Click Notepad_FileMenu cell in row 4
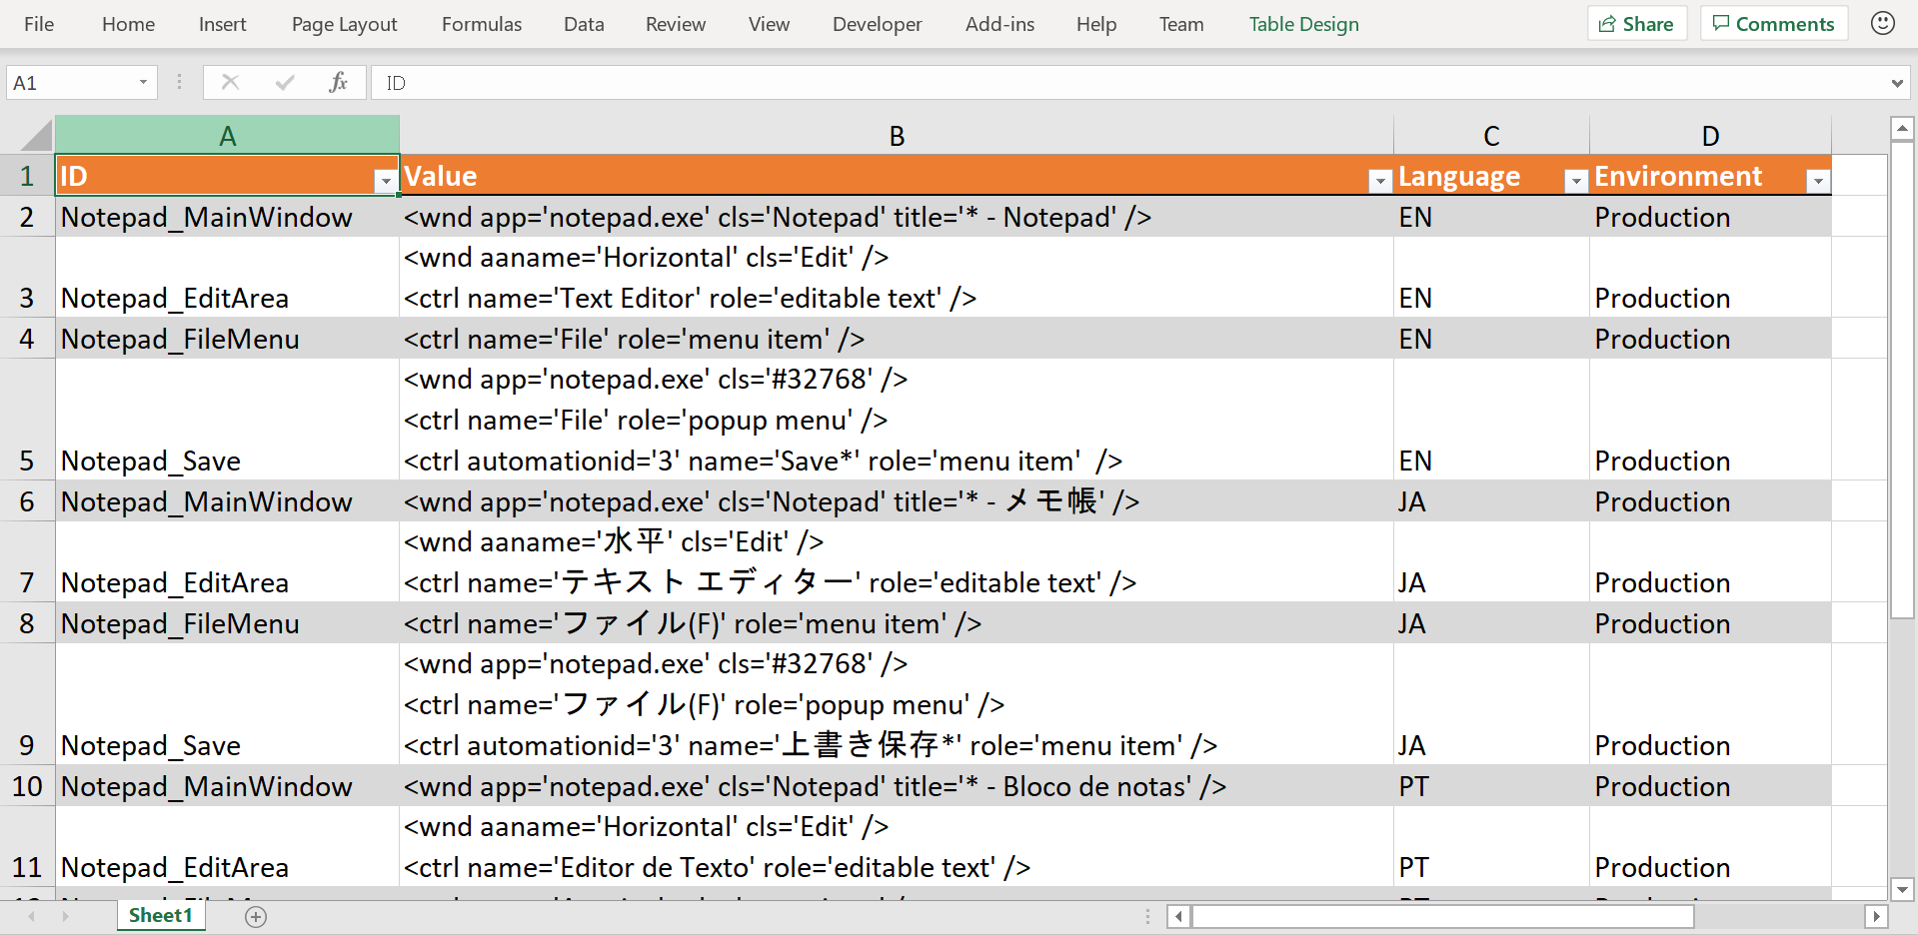 pyautogui.click(x=227, y=339)
